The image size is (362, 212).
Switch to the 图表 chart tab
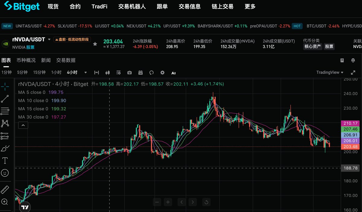coord(6,60)
